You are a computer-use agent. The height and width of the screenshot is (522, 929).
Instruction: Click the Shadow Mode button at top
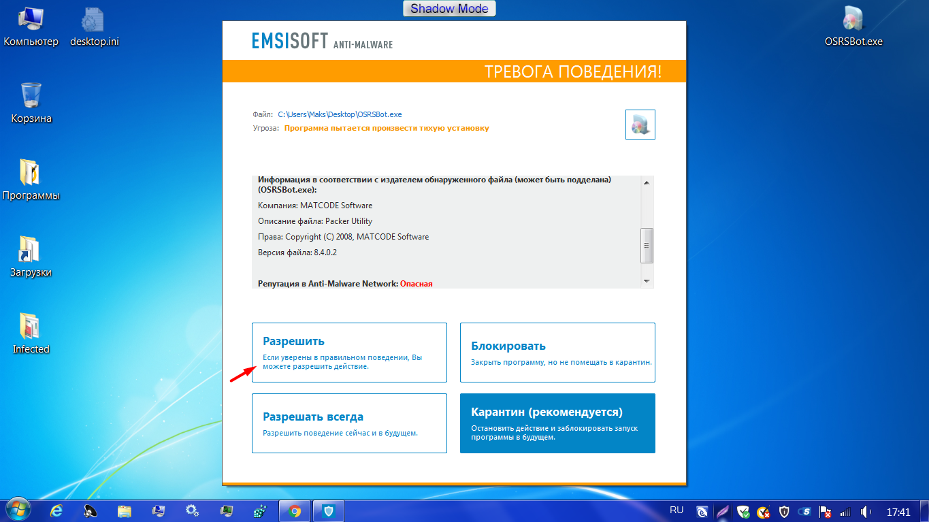click(x=449, y=9)
